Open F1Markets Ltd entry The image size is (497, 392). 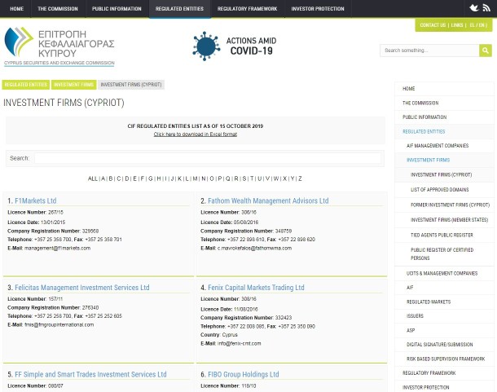36,200
